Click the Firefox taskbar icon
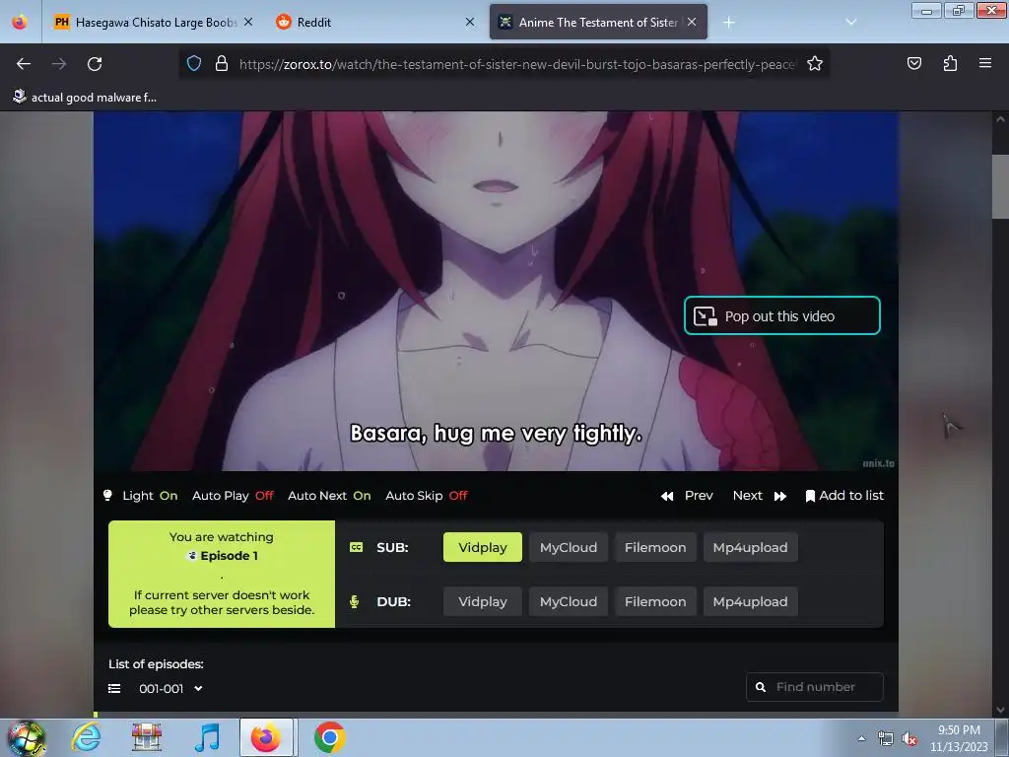This screenshot has width=1009, height=757. [266, 737]
